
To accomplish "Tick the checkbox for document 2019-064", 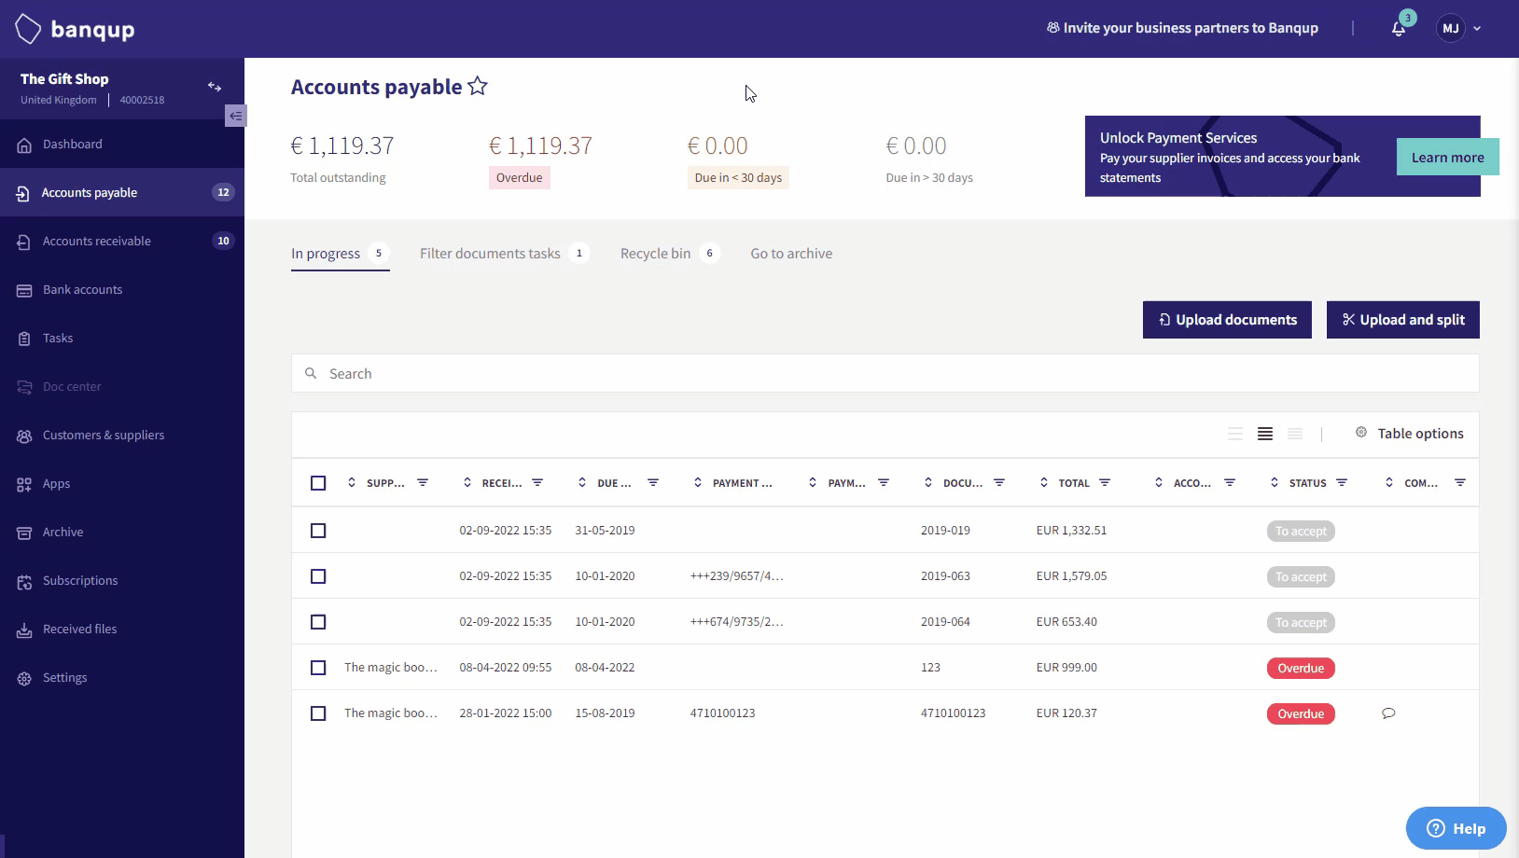I will pyautogui.click(x=318, y=622).
